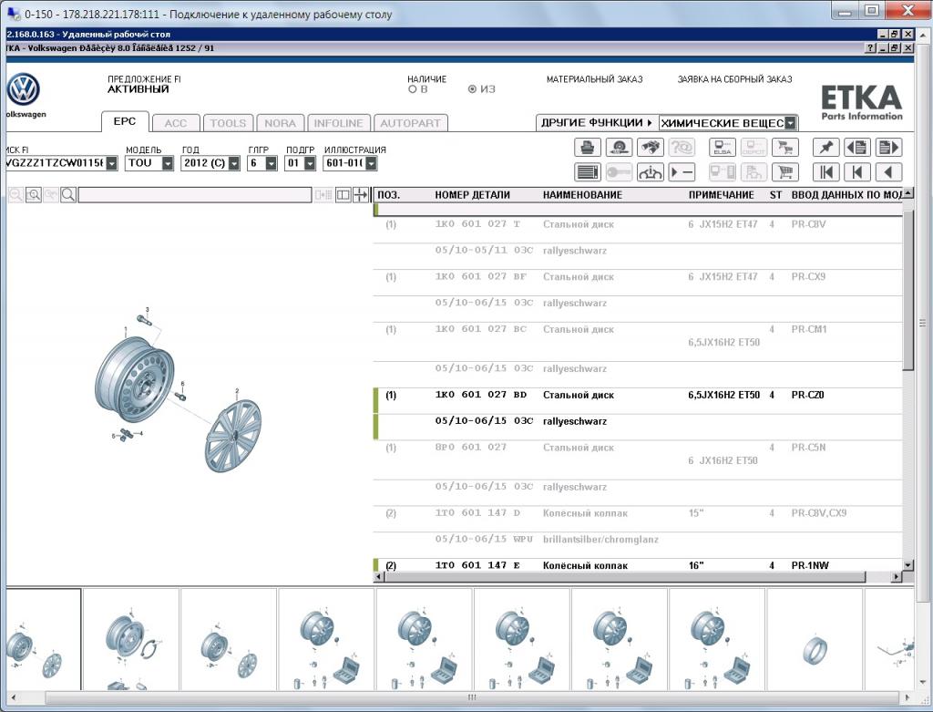The width and height of the screenshot is (933, 712).
Task: Open the binoculars search tool
Action: click(x=650, y=147)
